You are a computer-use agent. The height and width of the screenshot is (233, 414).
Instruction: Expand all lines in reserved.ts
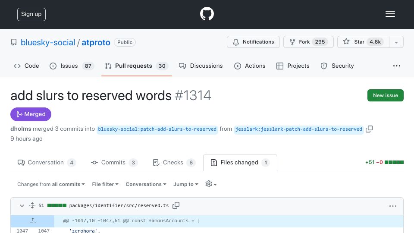pyautogui.click(x=32, y=205)
